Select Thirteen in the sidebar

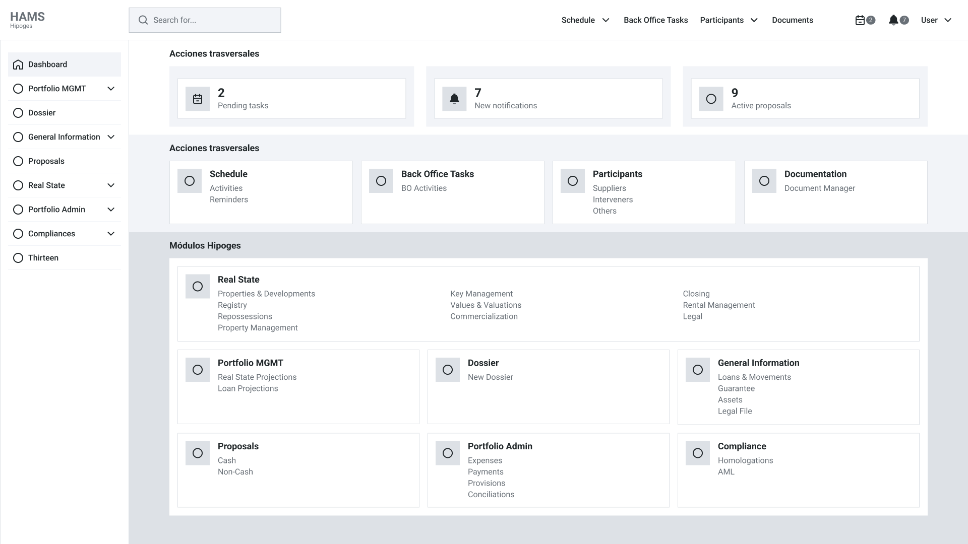coord(43,258)
